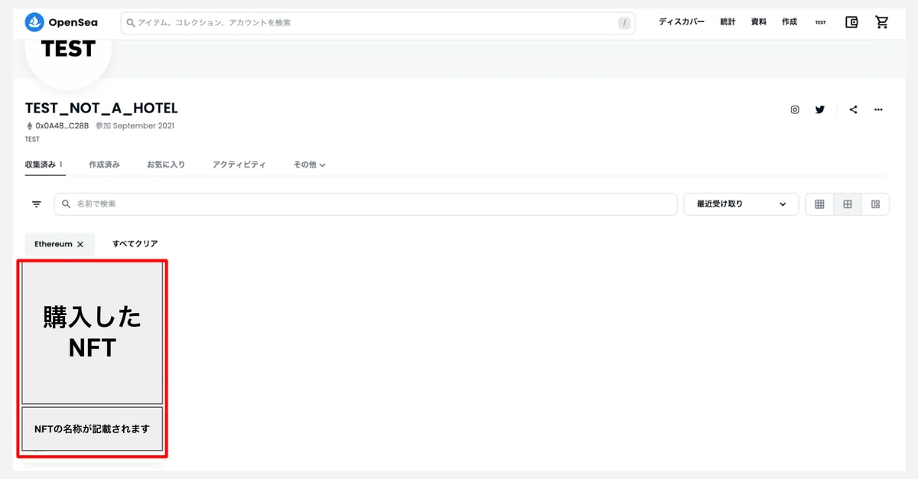Screen dimensions: 918x479
Task: Select the お気に入り tab
Action: 166,165
